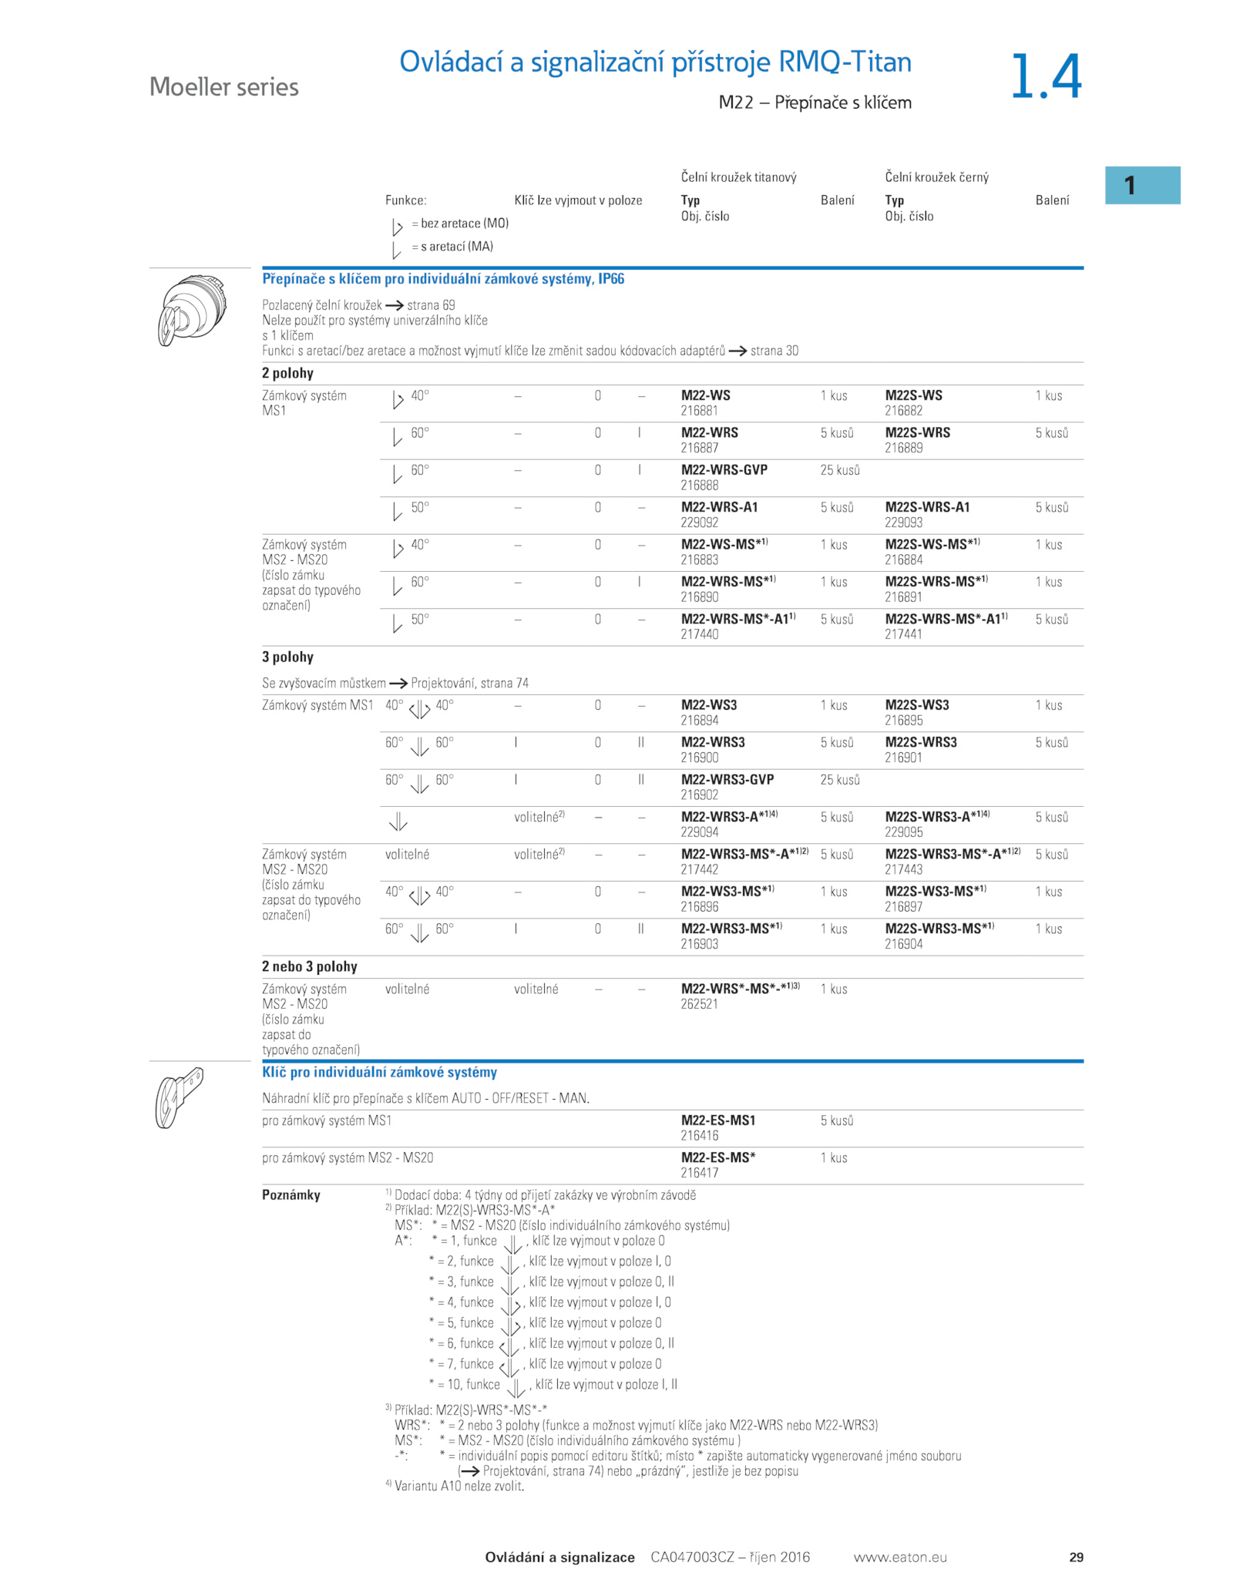The height and width of the screenshot is (1596, 1233).
Task: Select type M22-WS3
Action: (x=708, y=705)
